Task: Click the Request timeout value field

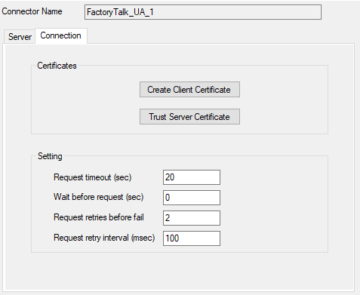Action: click(192, 177)
